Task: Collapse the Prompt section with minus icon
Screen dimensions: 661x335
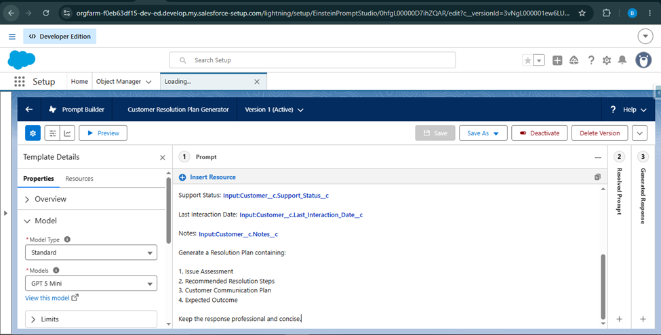Action: (598, 158)
